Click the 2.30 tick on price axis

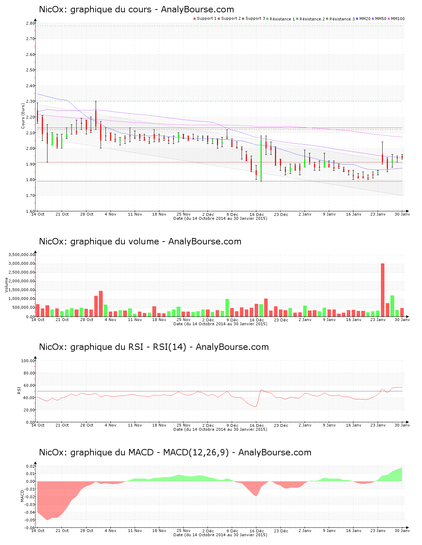point(30,101)
